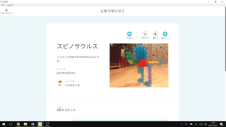Click the creator avatar of つきのわぐま
The width and height of the screenshot is (226, 127).
click(x=60, y=83)
